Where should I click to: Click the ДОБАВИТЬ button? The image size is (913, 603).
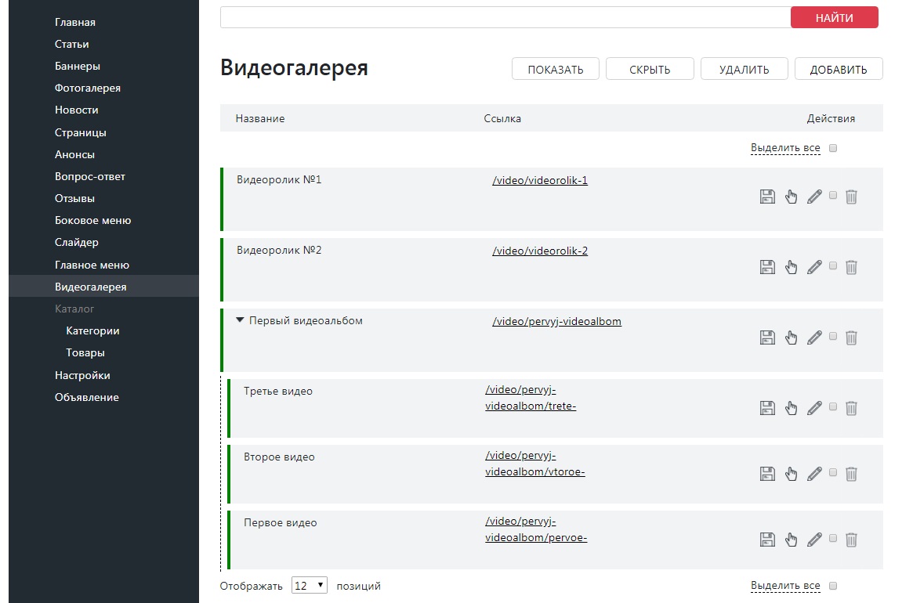839,69
